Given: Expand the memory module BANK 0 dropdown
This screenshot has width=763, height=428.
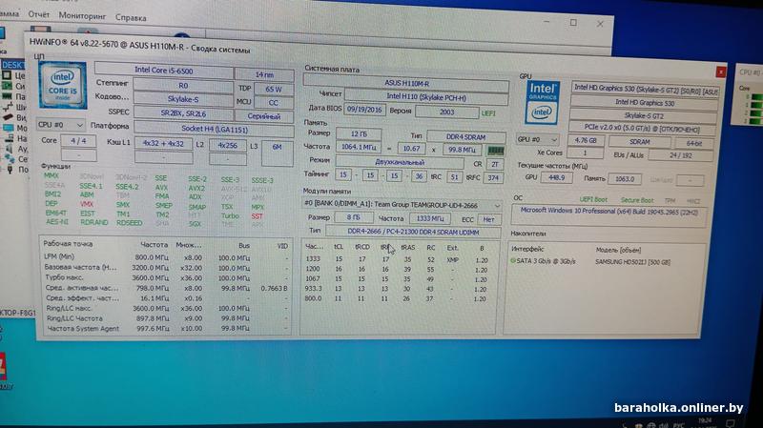Looking at the screenshot, I should tap(402, 205).
